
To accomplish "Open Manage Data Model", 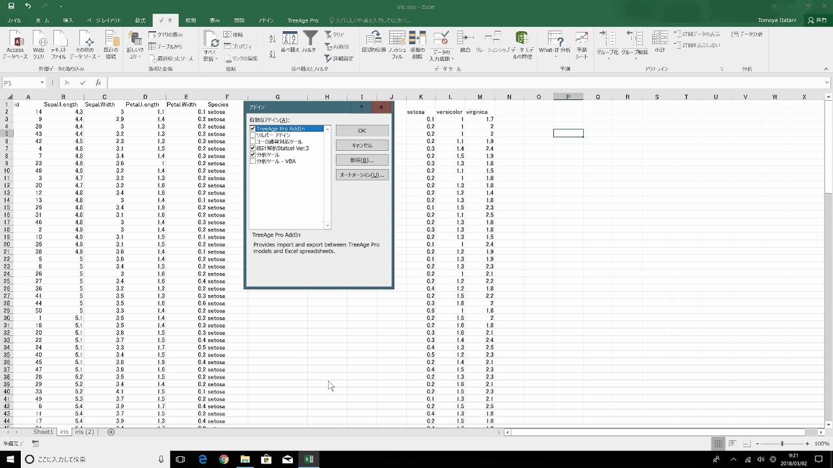I will [x=522, y=45].
